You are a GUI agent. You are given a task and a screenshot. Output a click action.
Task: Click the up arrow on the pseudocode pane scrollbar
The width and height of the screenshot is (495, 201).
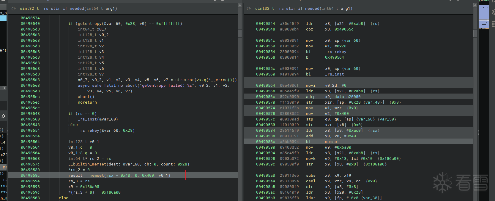coord(240,5)
